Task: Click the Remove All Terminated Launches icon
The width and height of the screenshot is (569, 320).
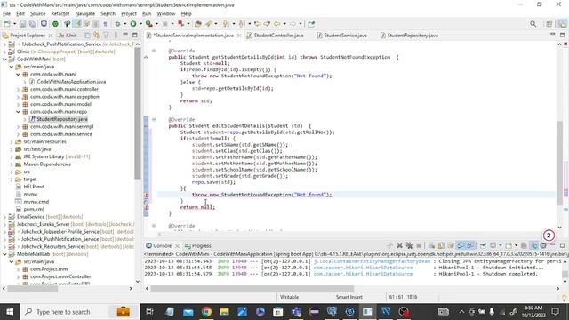Action: pos(409,245)
